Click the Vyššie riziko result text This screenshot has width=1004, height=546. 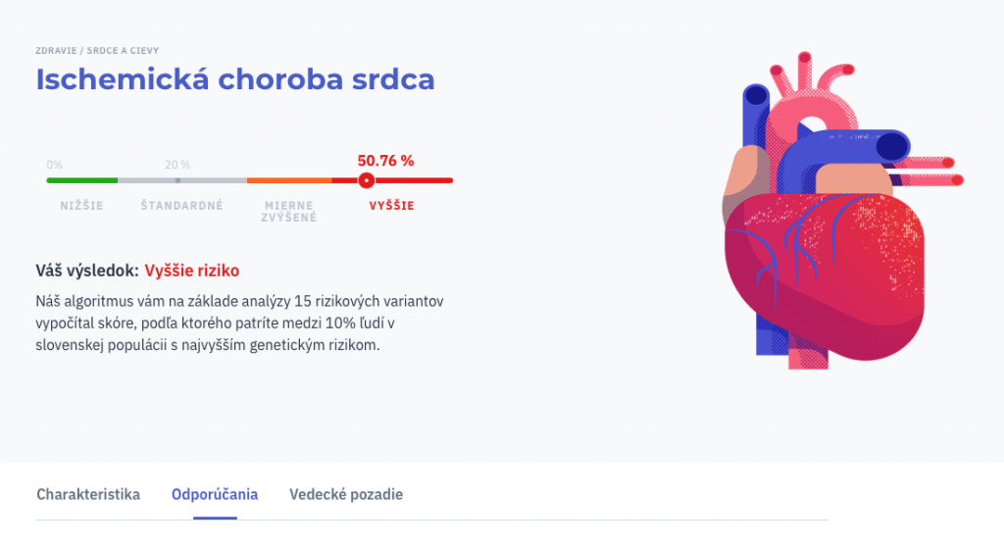[192, 270]
